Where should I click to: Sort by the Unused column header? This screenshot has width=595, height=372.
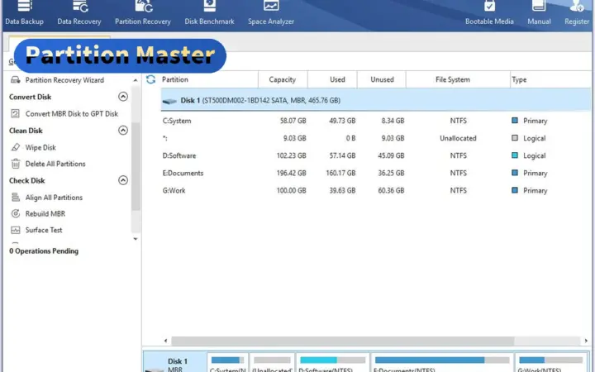[x=381, y=79]
